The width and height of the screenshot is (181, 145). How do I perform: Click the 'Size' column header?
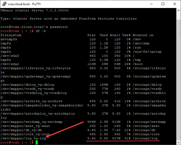click(x=91, y=35)
